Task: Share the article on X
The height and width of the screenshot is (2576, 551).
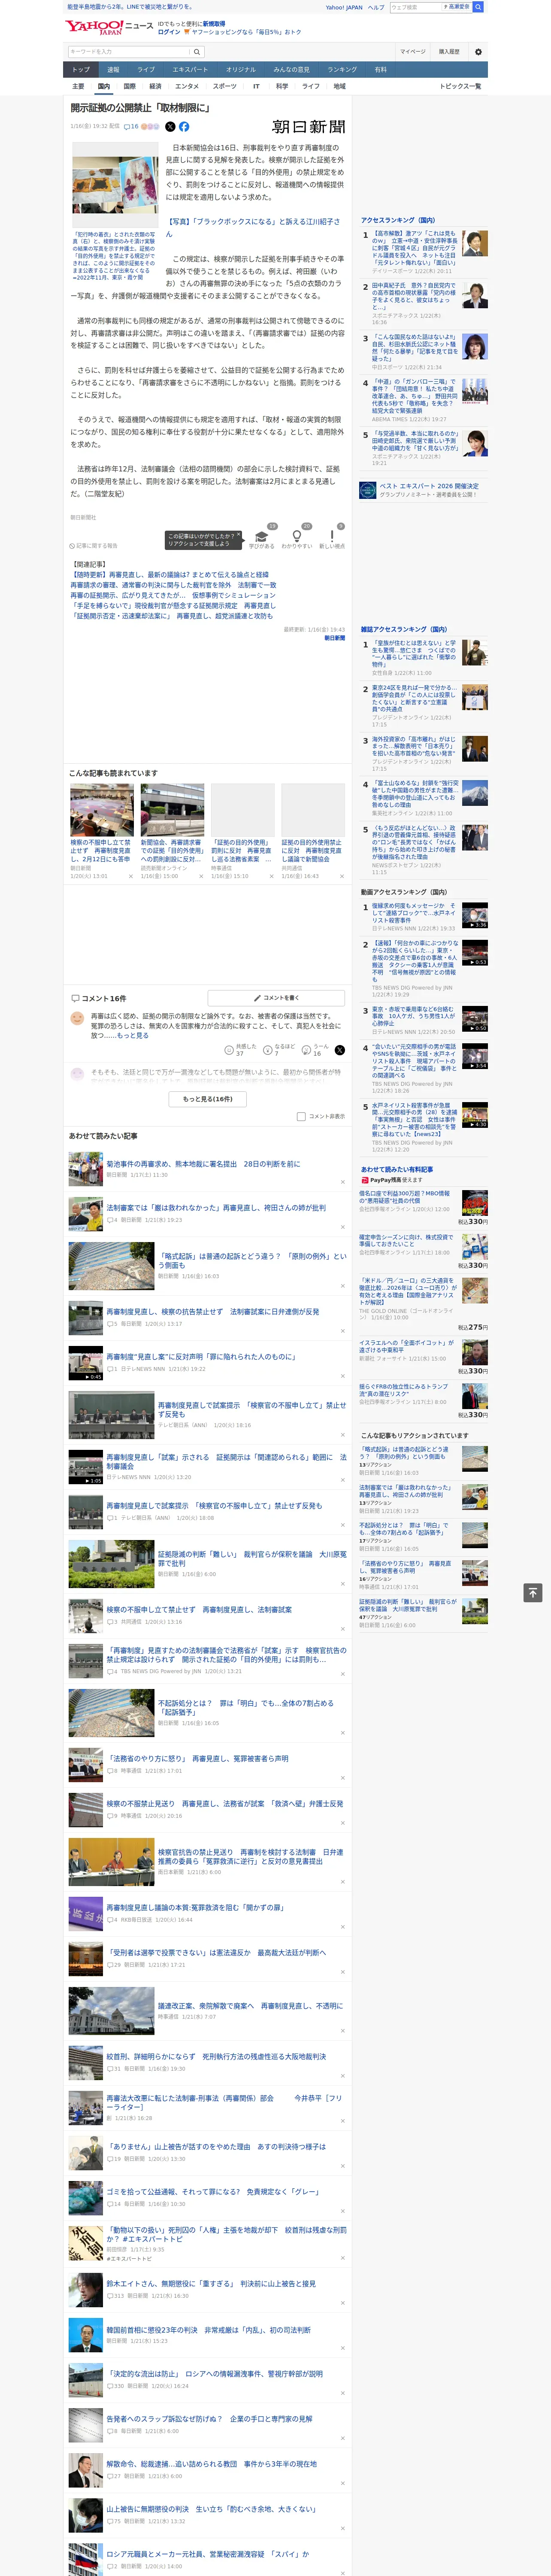Action: (x=170, y=127)
